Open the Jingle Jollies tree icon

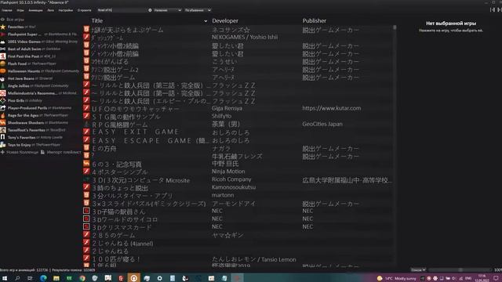pyautogui.click(x=3, y=85)
